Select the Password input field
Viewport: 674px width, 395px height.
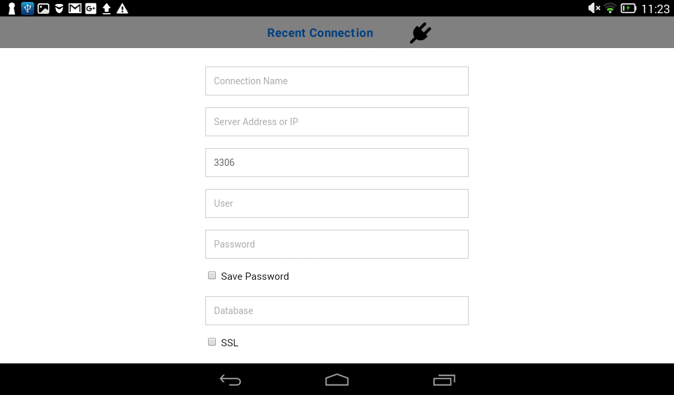[x=337, y=244]
